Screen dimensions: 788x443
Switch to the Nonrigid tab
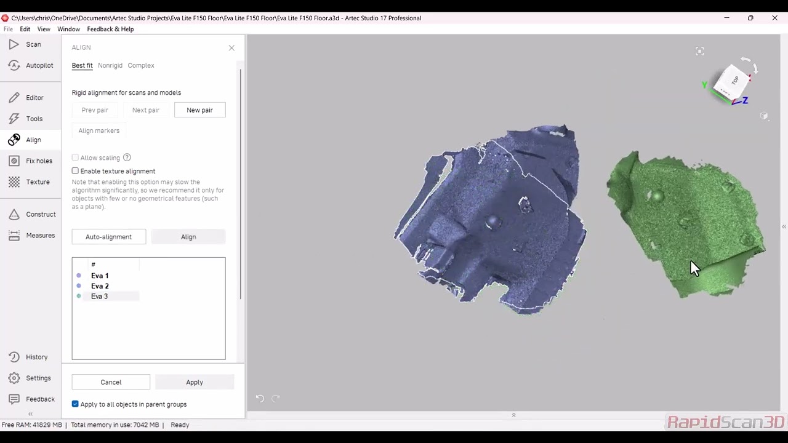pyautogui.click(x=110, y=65)
